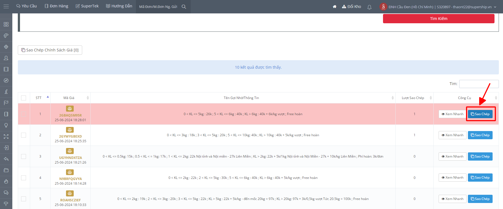503x209 pixels.
Task: Click Xem Nhanh for row N9BRFQGVYA
Action: point(452,178)
